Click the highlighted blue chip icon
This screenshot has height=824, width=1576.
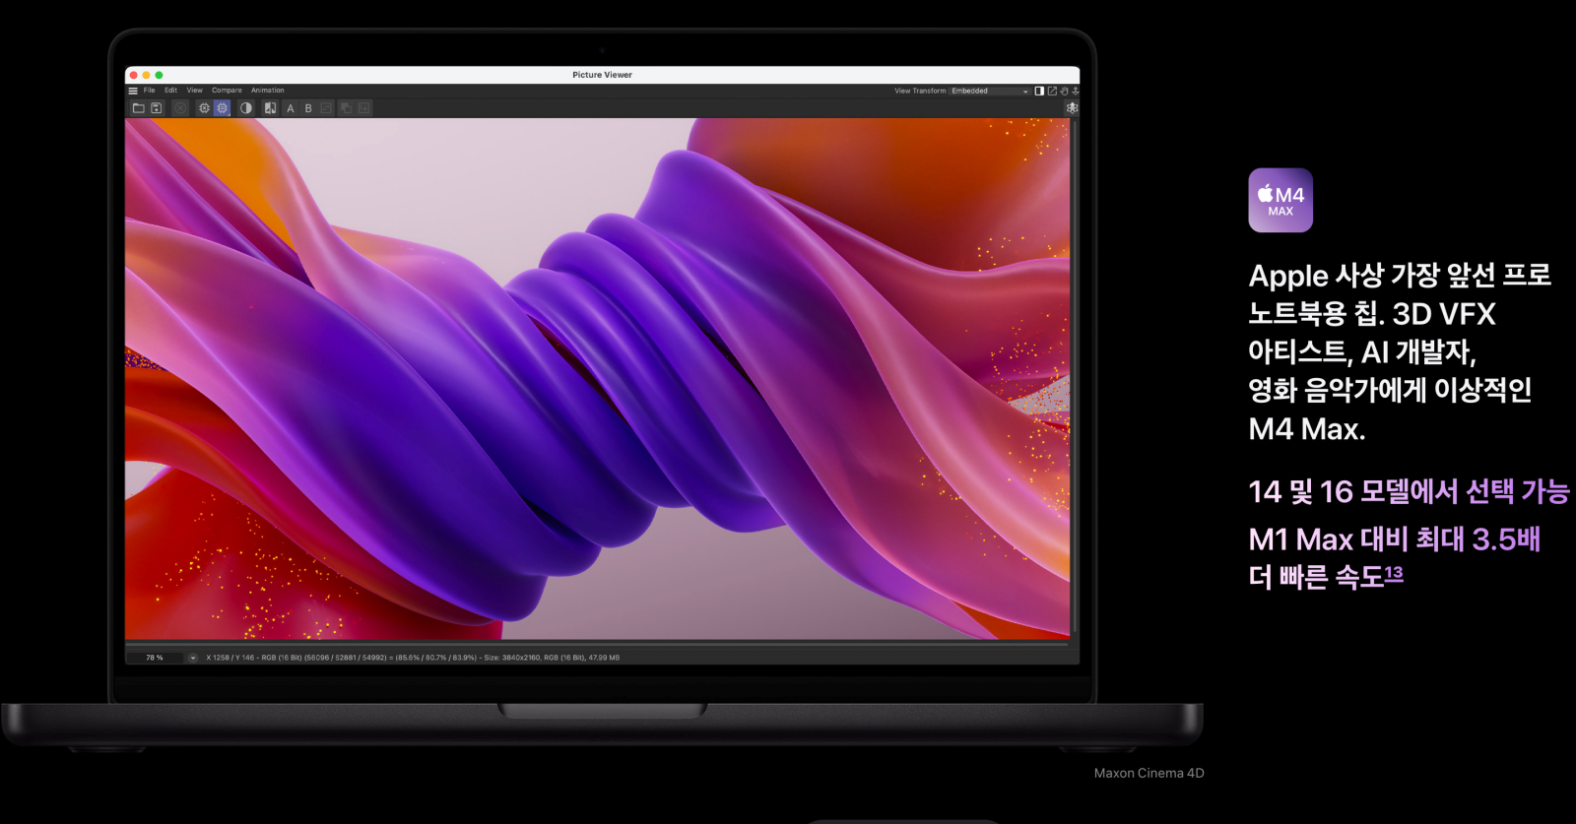coord(223,108)
